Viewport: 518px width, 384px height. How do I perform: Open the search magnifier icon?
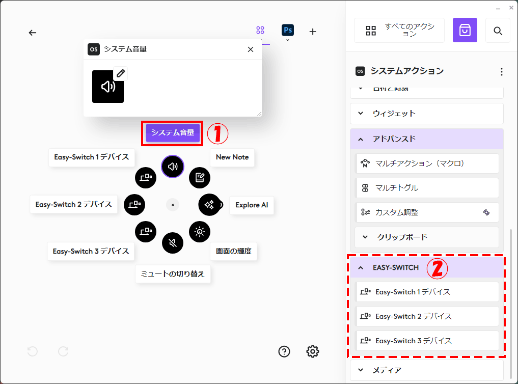498,31
